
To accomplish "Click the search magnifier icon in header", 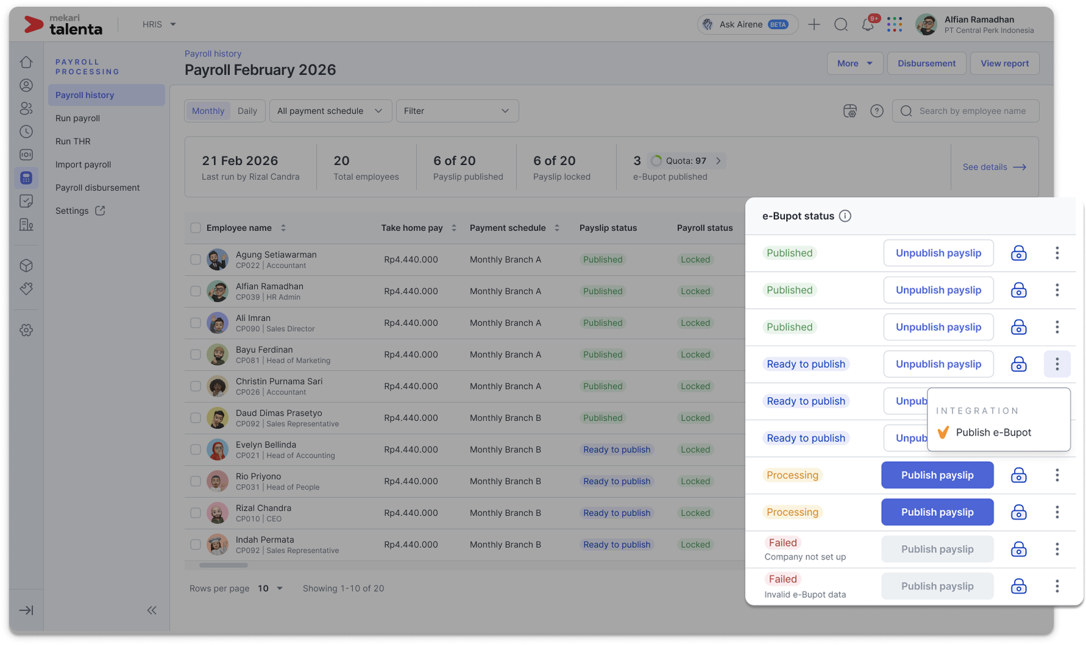I will coord(841,25).
